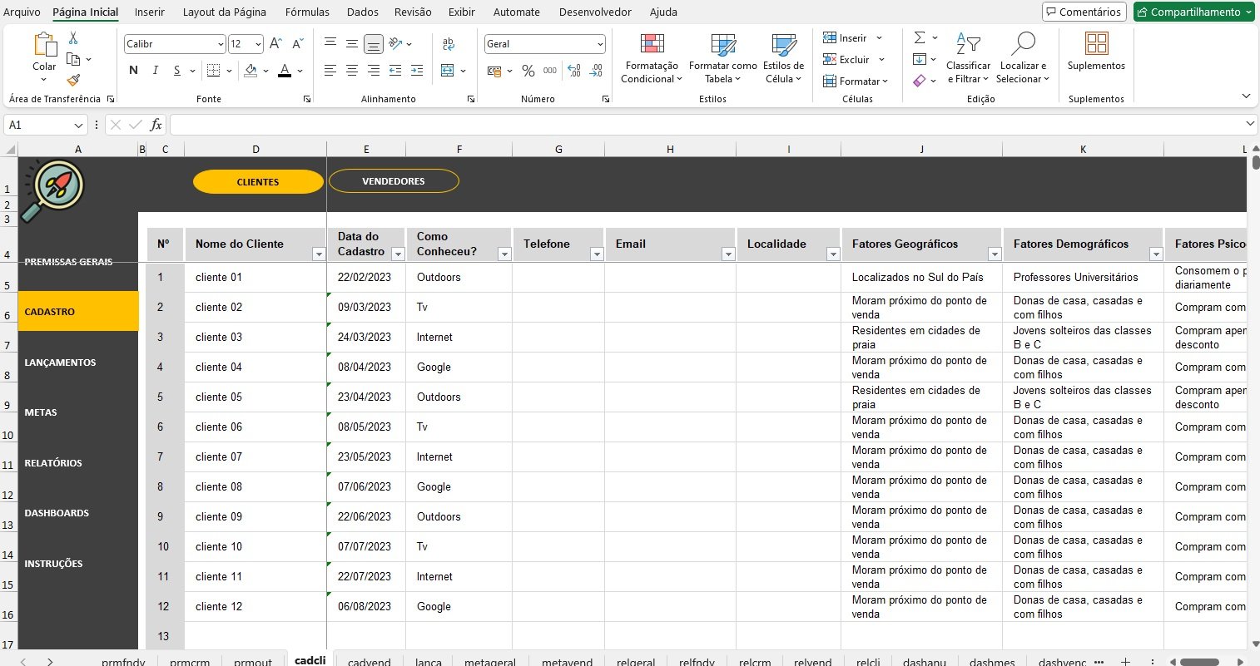Click the horizontal scrollbar thumb
The image size is (1260, 666).
1200,662
